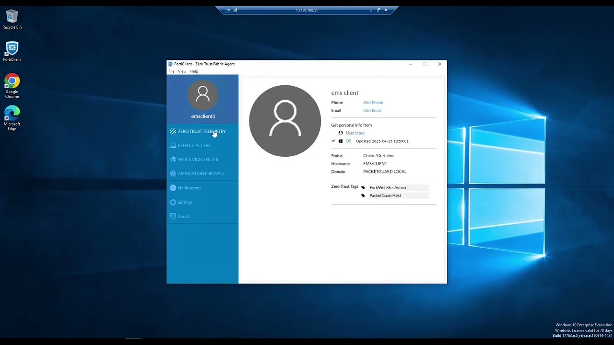Minimize the FortiClient window

(x=411, y=64)
